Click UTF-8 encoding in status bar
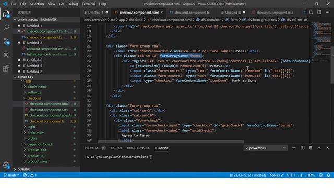The height and width of the screenshot is (188, 334). [x=291, y=175]
